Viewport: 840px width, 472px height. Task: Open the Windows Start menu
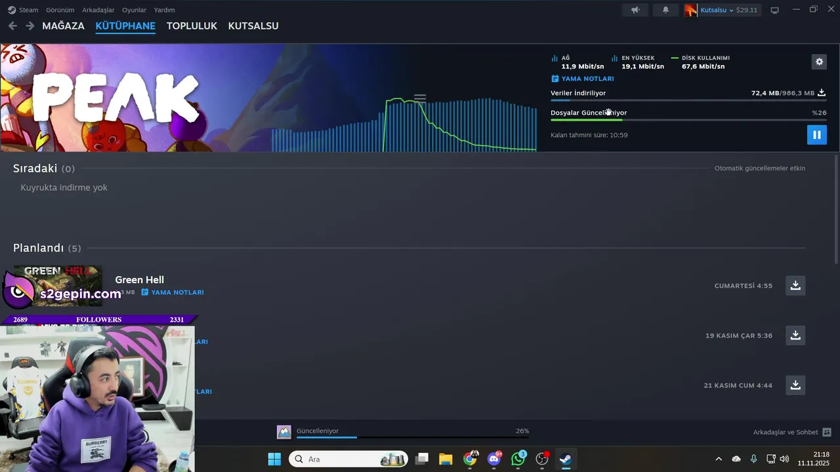tap(274, 459)
